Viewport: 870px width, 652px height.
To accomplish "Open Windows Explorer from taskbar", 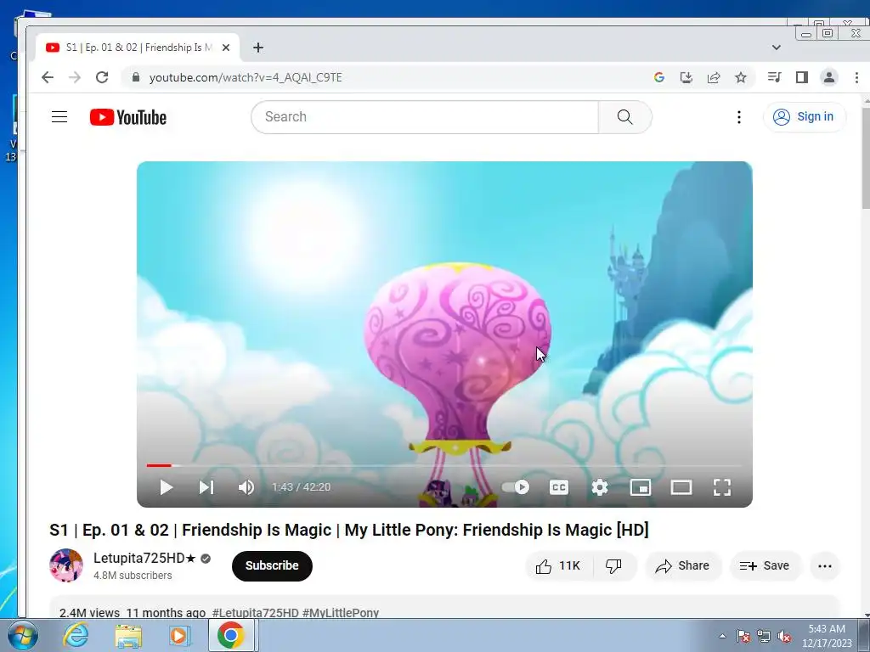I will click(128, 635).
